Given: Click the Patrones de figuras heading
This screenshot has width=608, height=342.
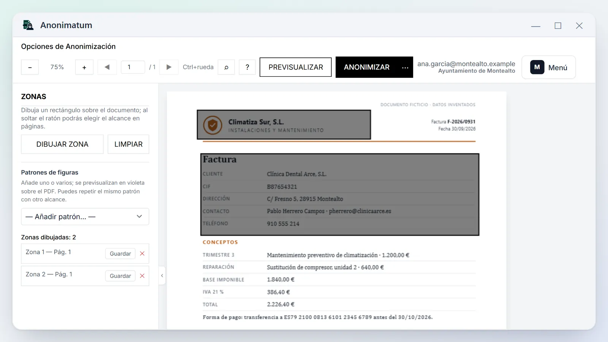Looking at the screenshot, I should [x=50, y=173].
